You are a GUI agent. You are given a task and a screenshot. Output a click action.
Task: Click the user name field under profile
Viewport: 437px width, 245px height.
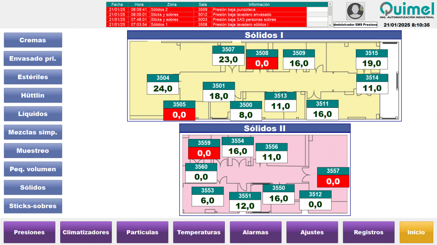(355, 25)
